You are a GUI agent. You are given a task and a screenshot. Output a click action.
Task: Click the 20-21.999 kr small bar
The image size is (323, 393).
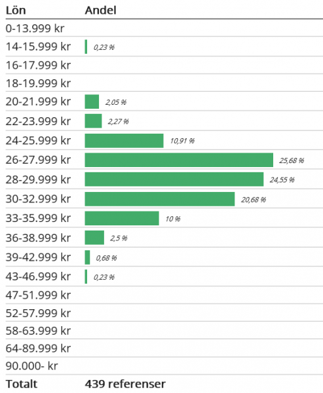click(92, 102)
